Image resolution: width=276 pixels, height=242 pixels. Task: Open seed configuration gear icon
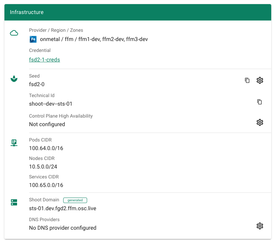pos(260,80)
